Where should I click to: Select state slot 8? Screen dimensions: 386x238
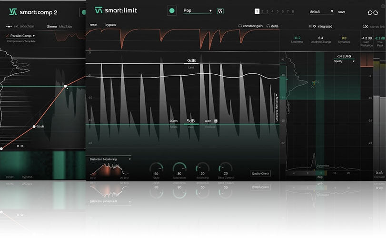point(293,11)
